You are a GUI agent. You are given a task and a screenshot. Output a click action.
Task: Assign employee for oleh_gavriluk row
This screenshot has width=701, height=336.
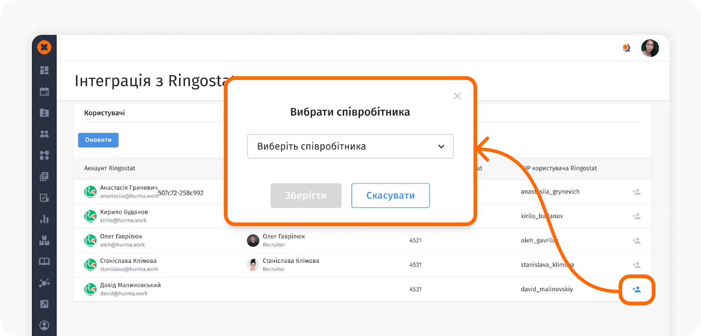(637, 241)
